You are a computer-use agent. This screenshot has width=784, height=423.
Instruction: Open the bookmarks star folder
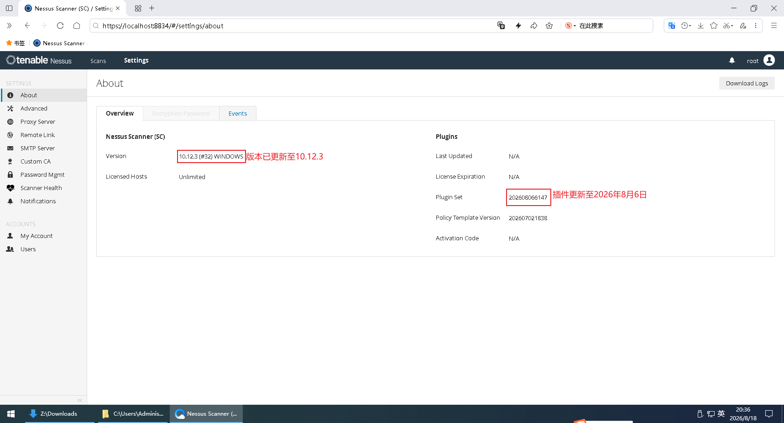point(15,43)
